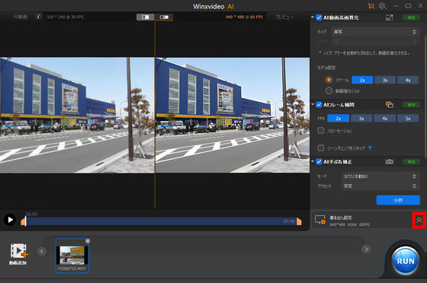This screenshot has height=283, width=427.
Task: Play the video preview
Action: coord(10,220)
